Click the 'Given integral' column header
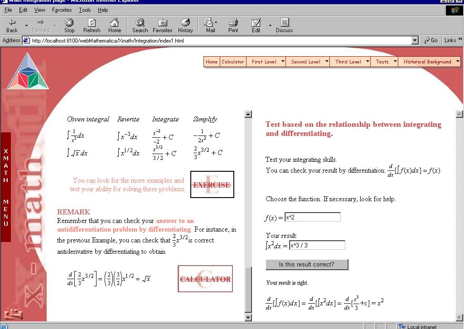Image resolution: width=464 pixels, height=329 pixels. [x=88, y=119]
